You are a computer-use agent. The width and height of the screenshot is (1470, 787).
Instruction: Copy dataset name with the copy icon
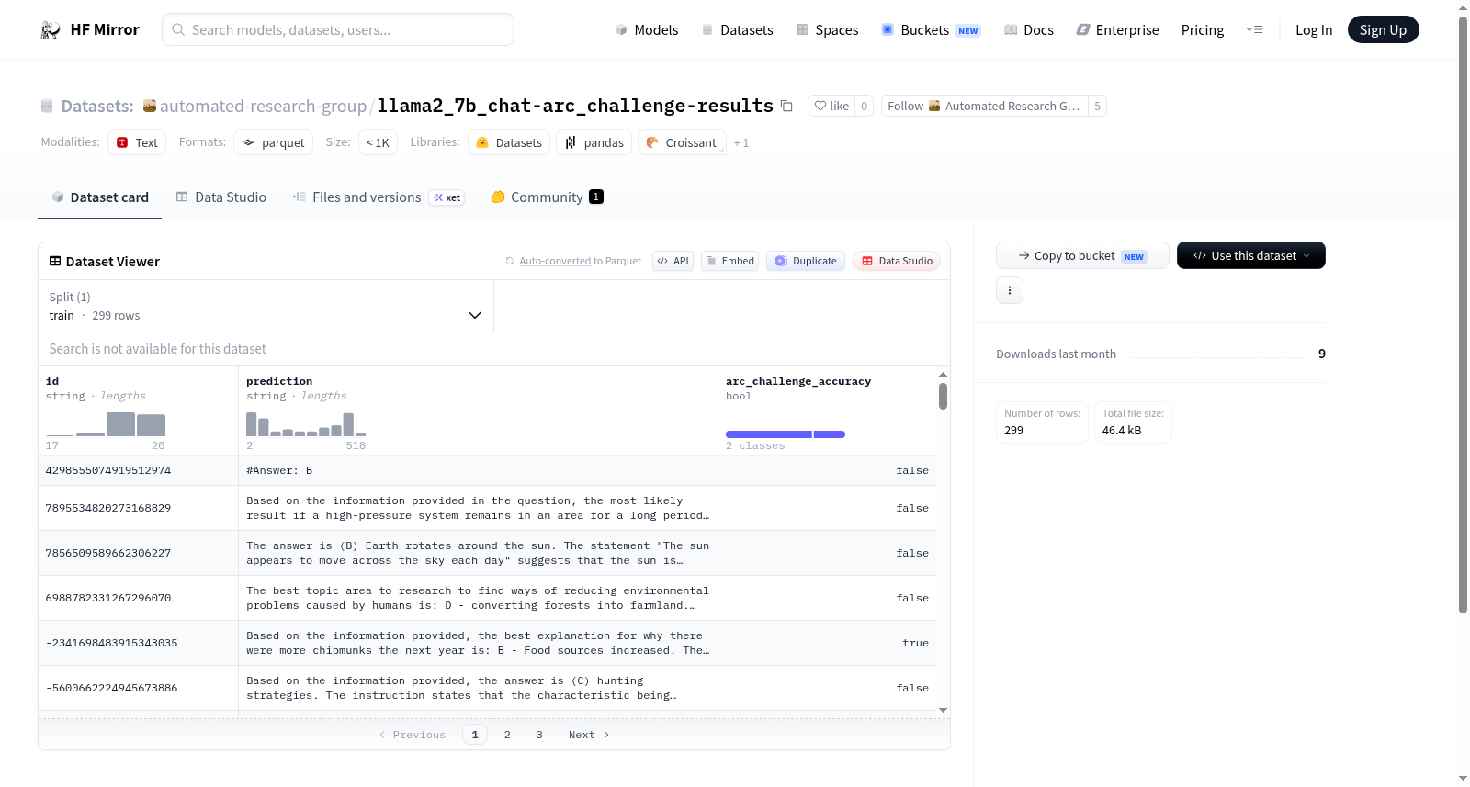786,106
